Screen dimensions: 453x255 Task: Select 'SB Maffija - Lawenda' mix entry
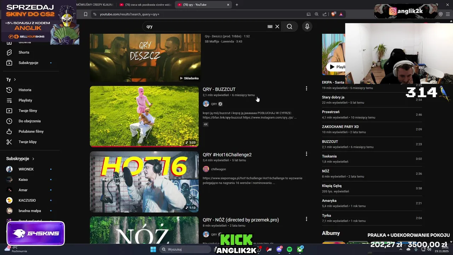point(223,41)
